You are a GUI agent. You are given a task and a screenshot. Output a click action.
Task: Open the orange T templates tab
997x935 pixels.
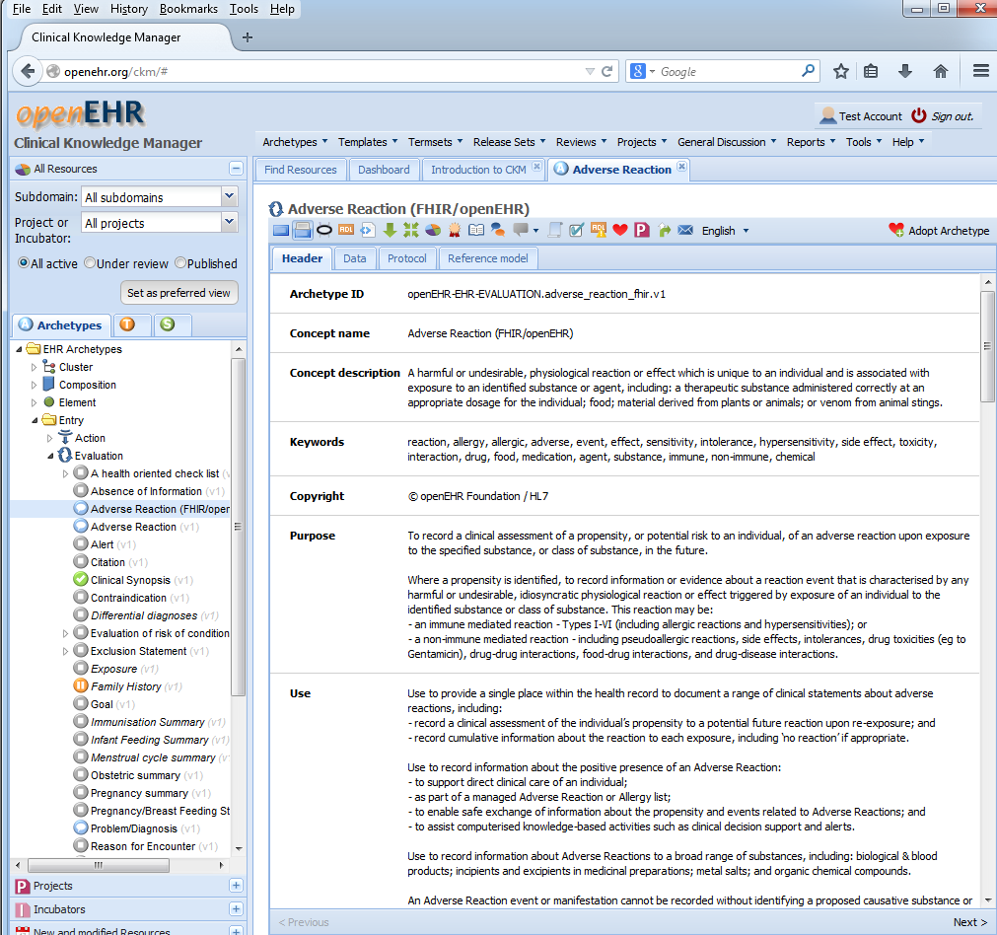coord(126,324)
